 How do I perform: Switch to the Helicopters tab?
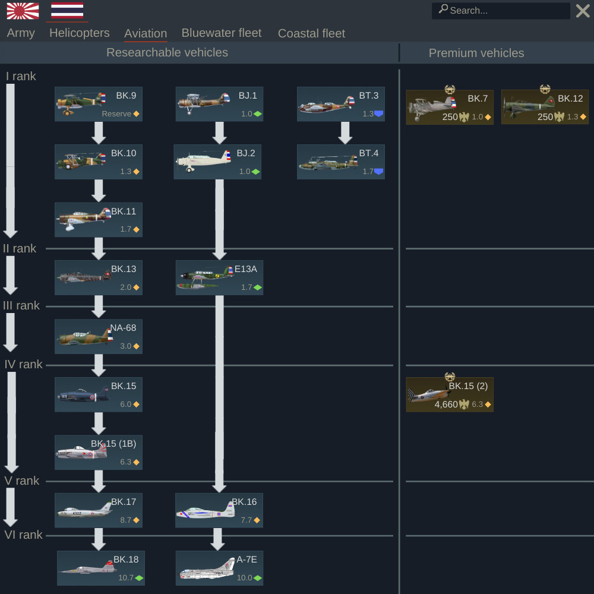tap(80, 33)
